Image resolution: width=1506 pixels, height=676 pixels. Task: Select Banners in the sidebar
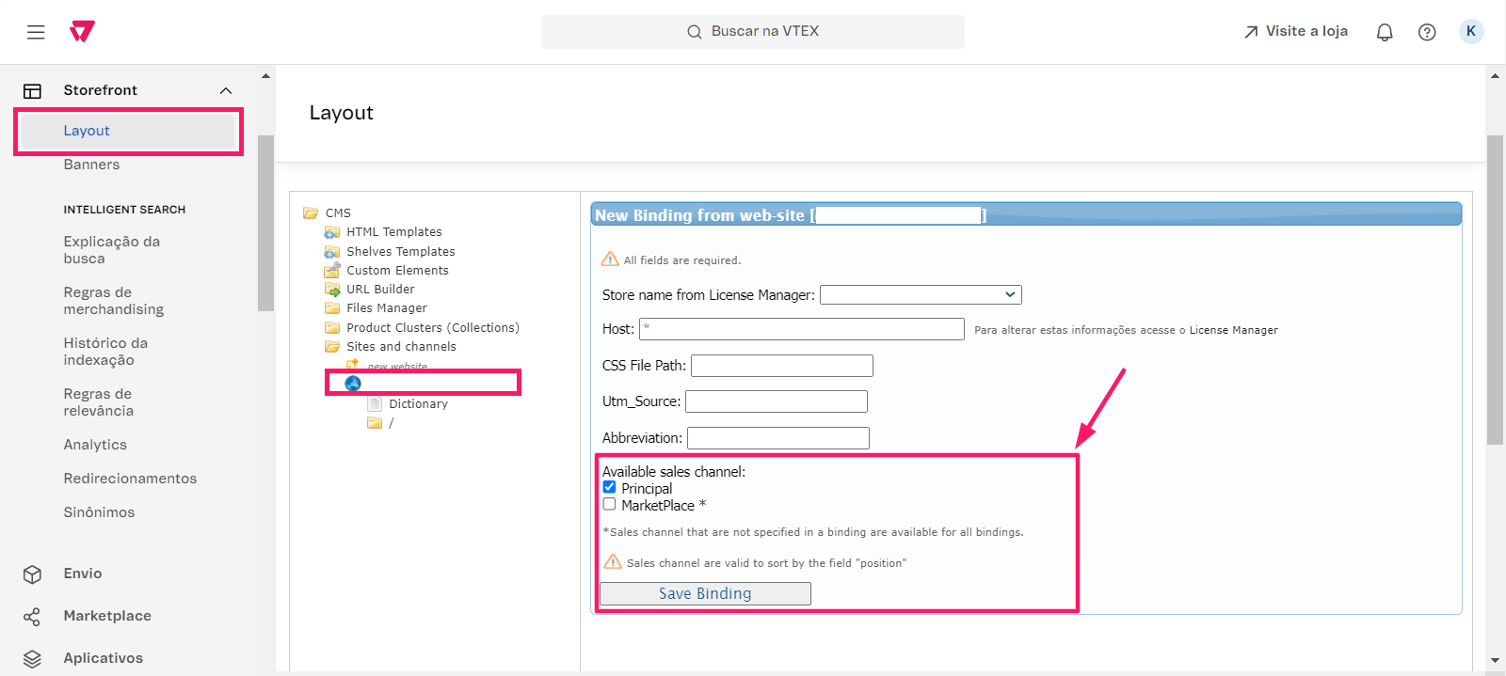click(x=91, y=165)
